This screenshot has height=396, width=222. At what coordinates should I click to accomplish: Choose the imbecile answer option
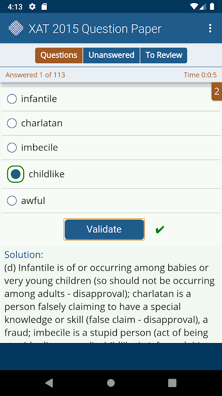point(111,148)
